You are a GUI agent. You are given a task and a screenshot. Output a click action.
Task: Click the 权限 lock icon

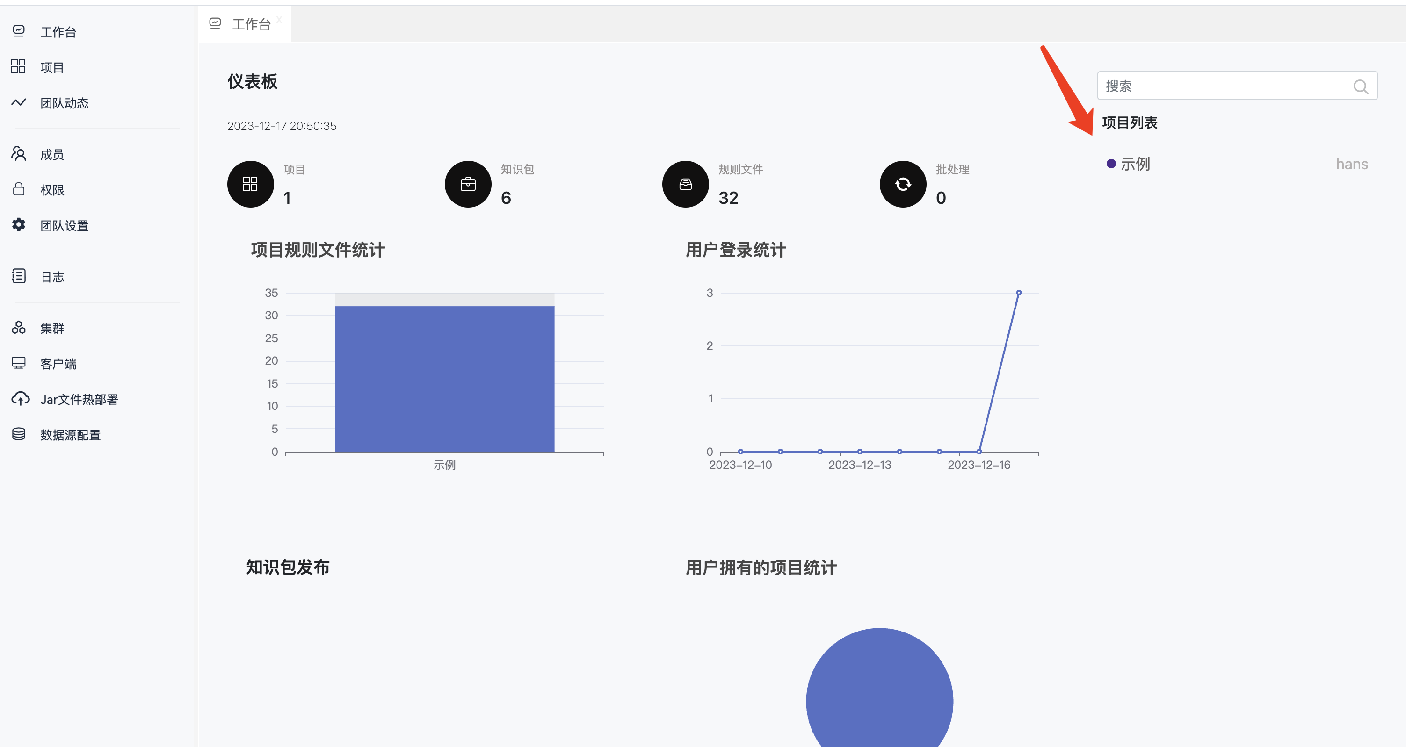pyautogui.click(x=19, y=189)
